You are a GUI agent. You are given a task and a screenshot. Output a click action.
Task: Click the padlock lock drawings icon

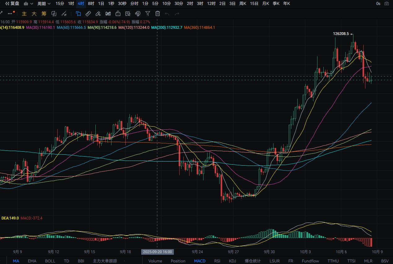[118, 14]
